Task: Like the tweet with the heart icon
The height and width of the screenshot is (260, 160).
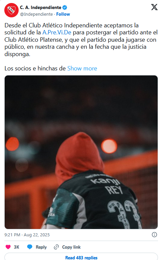Action: [8, 247]
